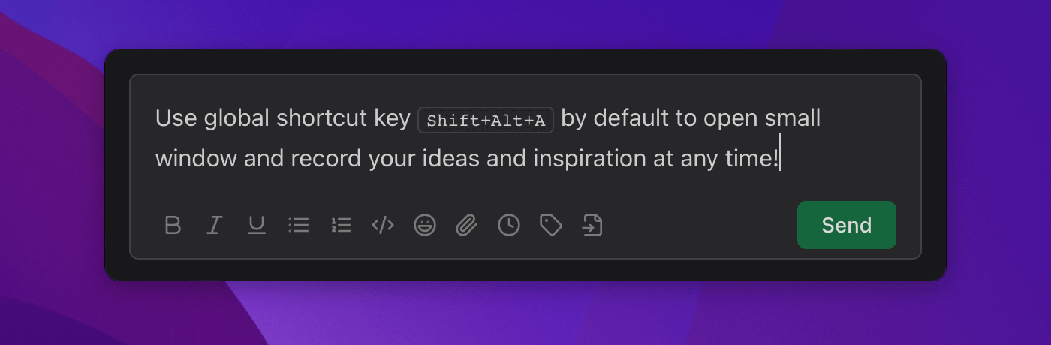Click the Shift+Alt+A shortcut code chip
Screen dimensions: 1051x345
tap(486, 120)
